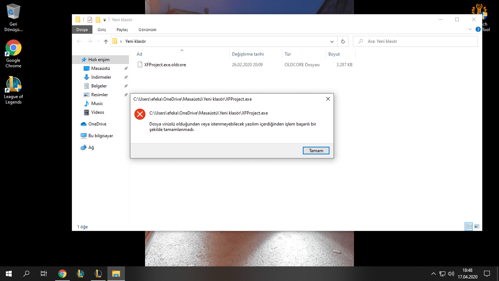Switch to large icons view
This screenshot has width=499, height=281.
pos(477,227)
